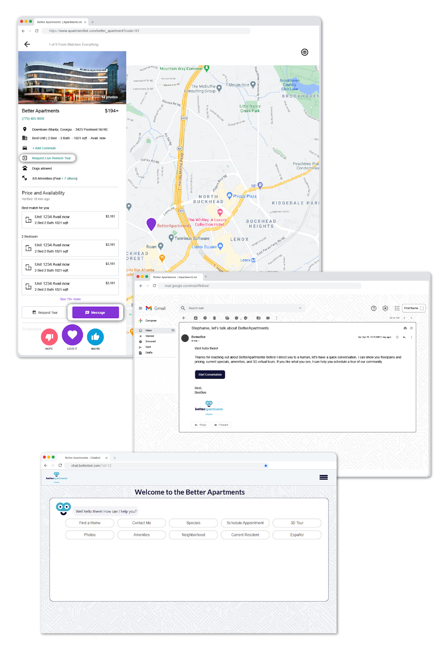The width and height of the screenshot is (446, 663).
Task: Click the Gmail Search mail field
Action: 242,308
